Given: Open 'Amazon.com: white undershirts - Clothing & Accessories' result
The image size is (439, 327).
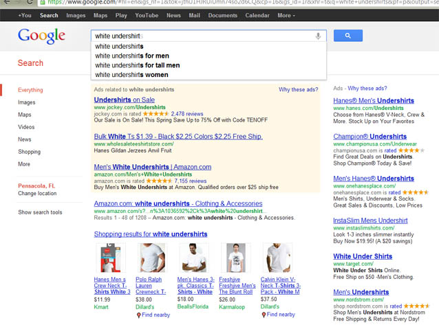Looking at the screenshot, I should tap(178, 203).
